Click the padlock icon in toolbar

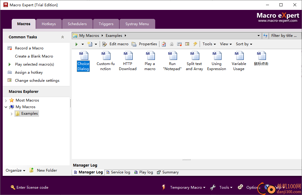pos(172,44)
